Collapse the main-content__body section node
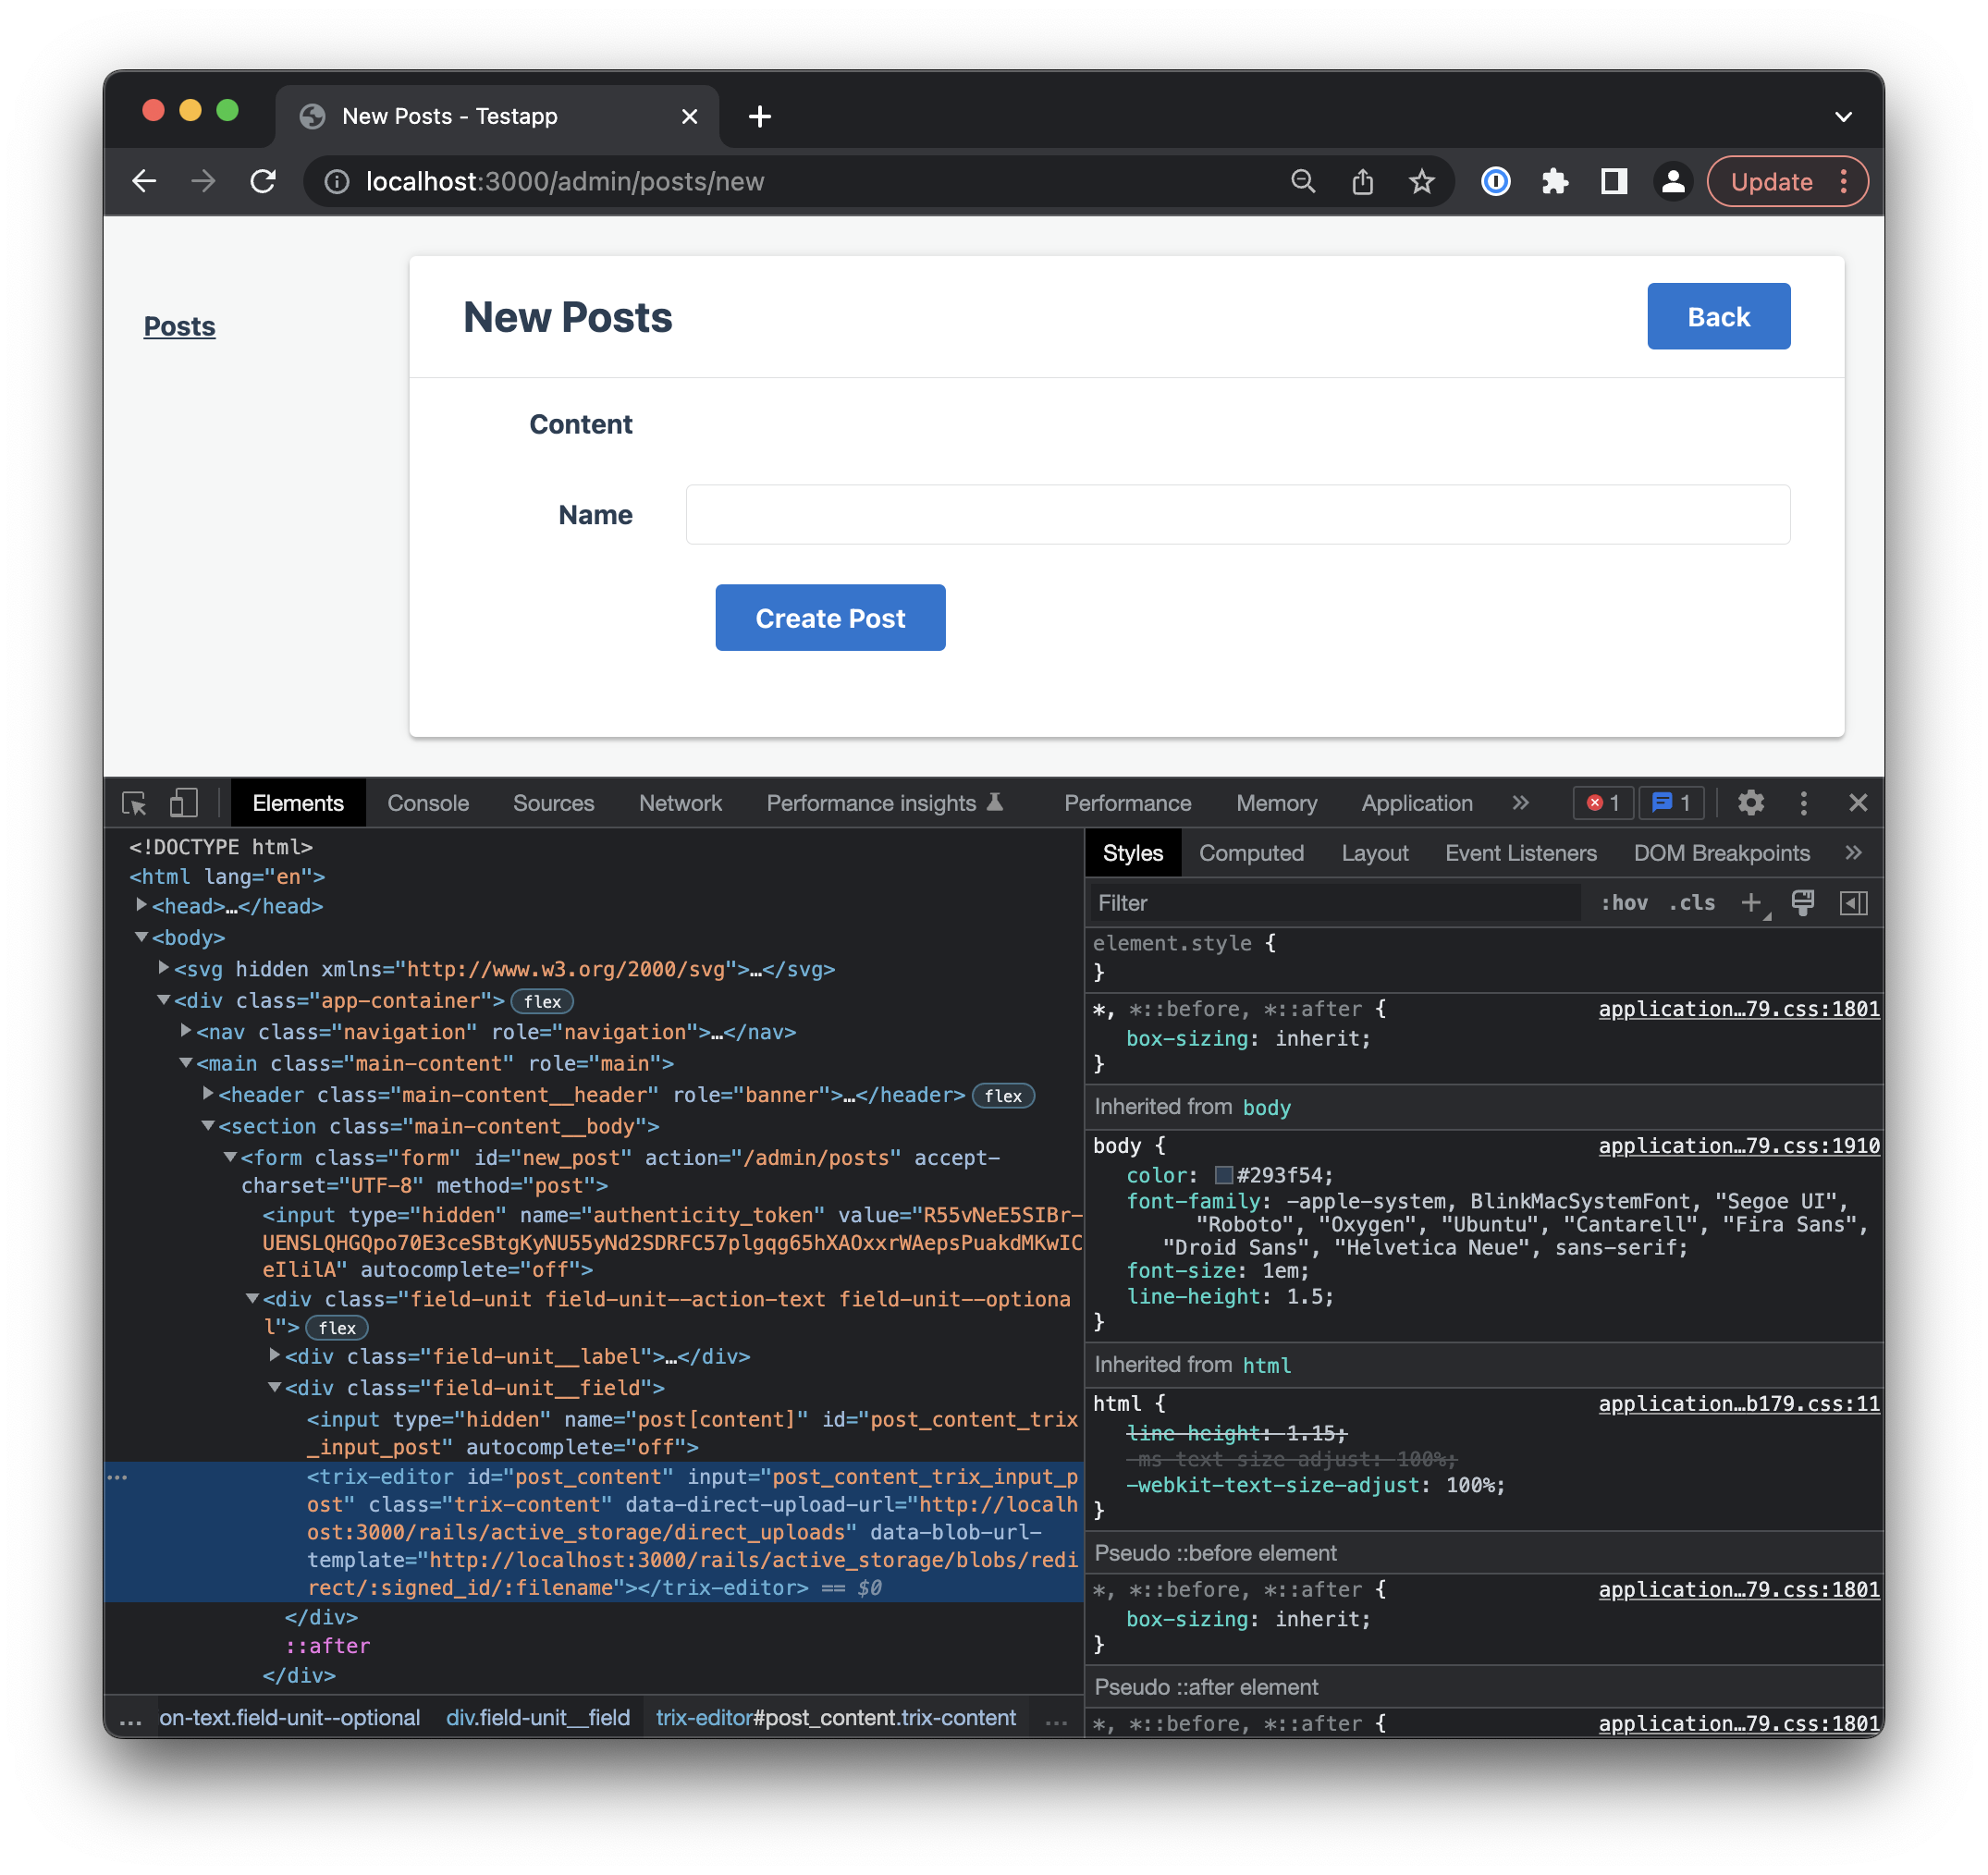 click(x=208, y=1125)
